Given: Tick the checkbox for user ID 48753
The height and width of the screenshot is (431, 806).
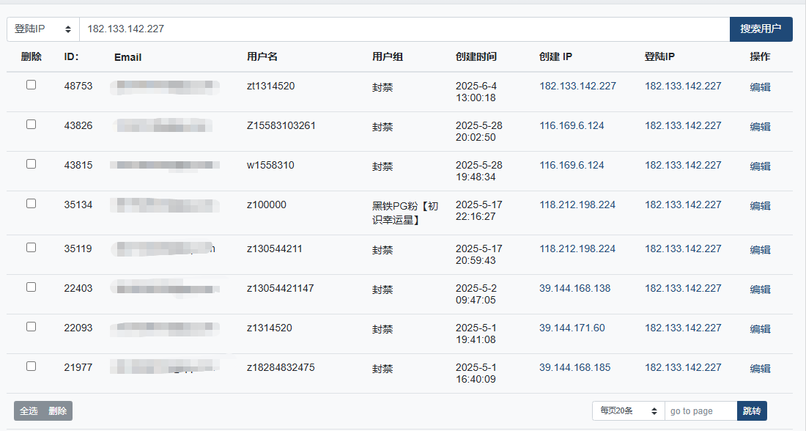Looking at the screenshot, I should (x=32, y=85).
